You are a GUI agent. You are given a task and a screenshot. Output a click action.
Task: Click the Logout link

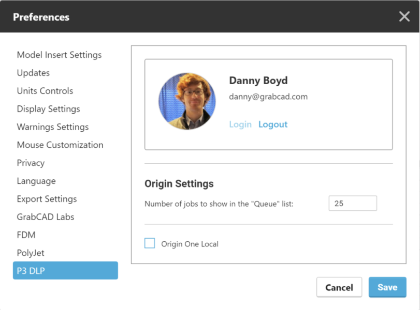coord(273,125)
